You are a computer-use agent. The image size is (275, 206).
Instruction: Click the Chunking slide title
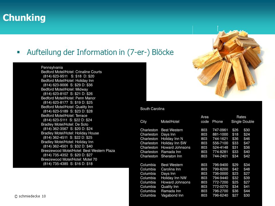click(x=24, y=18)
